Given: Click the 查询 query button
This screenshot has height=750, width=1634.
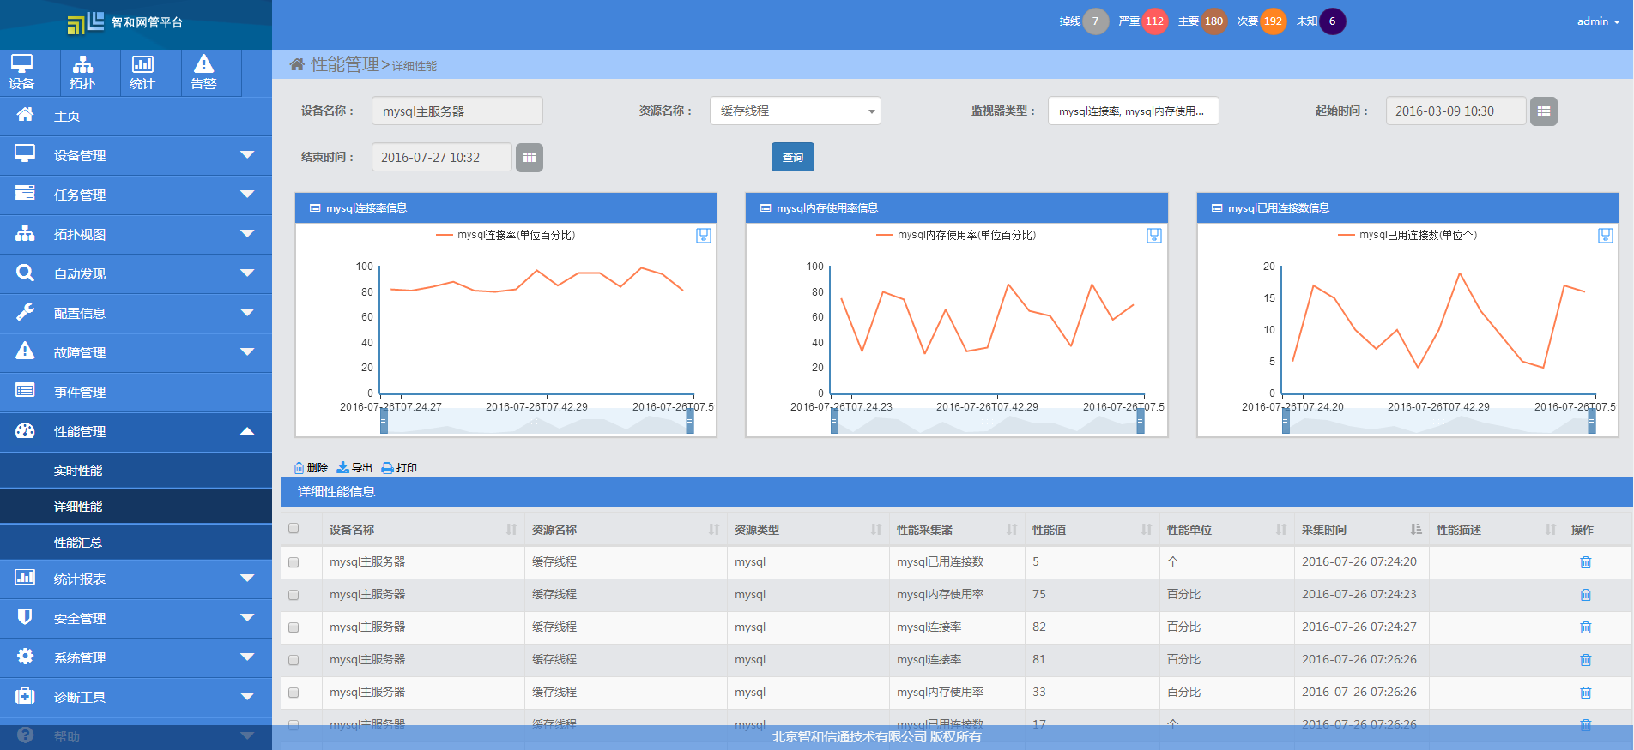Looking at the screenshot, I should [x=792, y=158].
